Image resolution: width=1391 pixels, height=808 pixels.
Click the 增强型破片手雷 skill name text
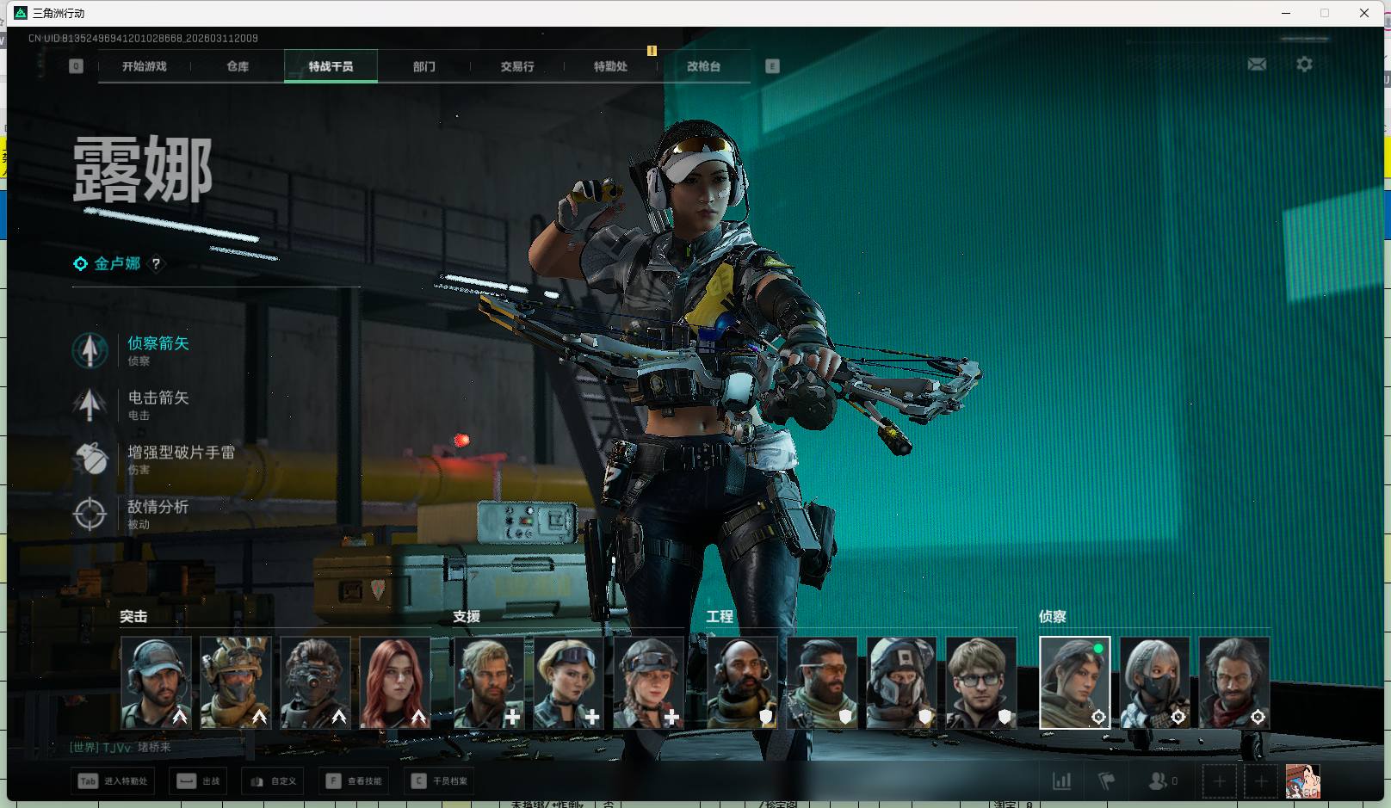pyautogui.click(x=182, y=453)
